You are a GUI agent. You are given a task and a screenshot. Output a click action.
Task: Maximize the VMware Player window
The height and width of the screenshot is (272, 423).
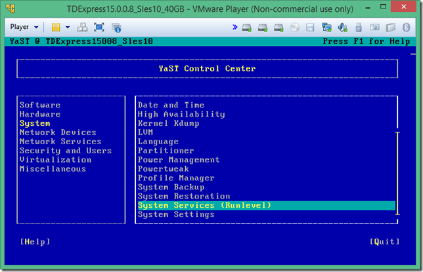pos(383,7)
